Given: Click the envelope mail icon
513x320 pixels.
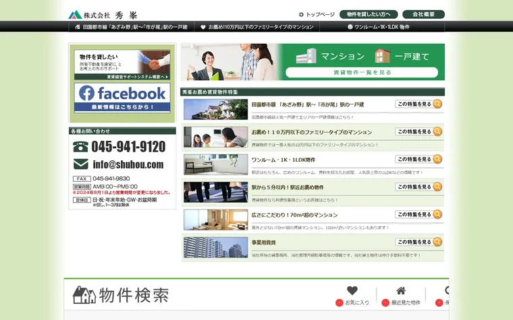Looking at the screenshot, I should [81, 164].
